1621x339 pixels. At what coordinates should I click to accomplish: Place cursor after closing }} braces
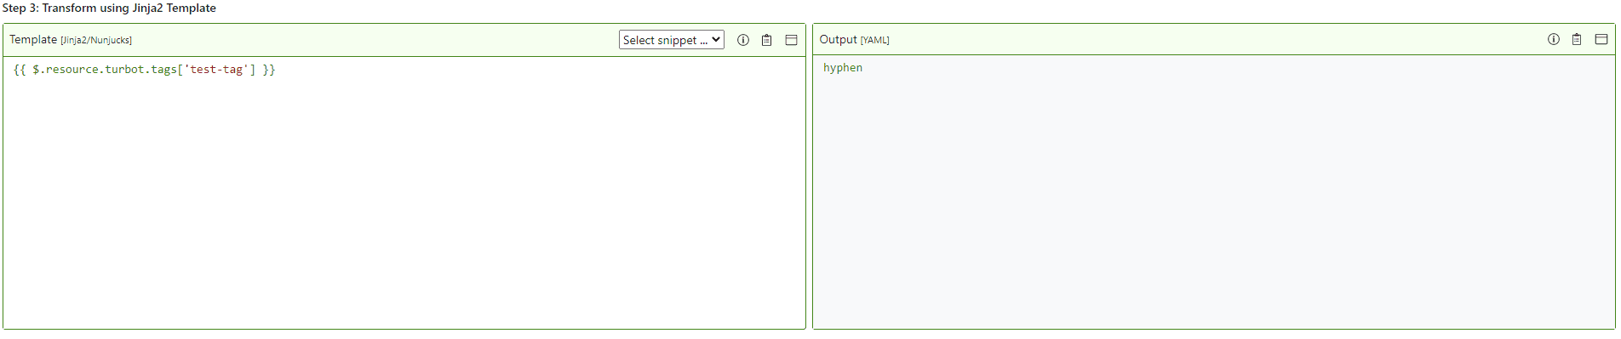tap(276, 70)
